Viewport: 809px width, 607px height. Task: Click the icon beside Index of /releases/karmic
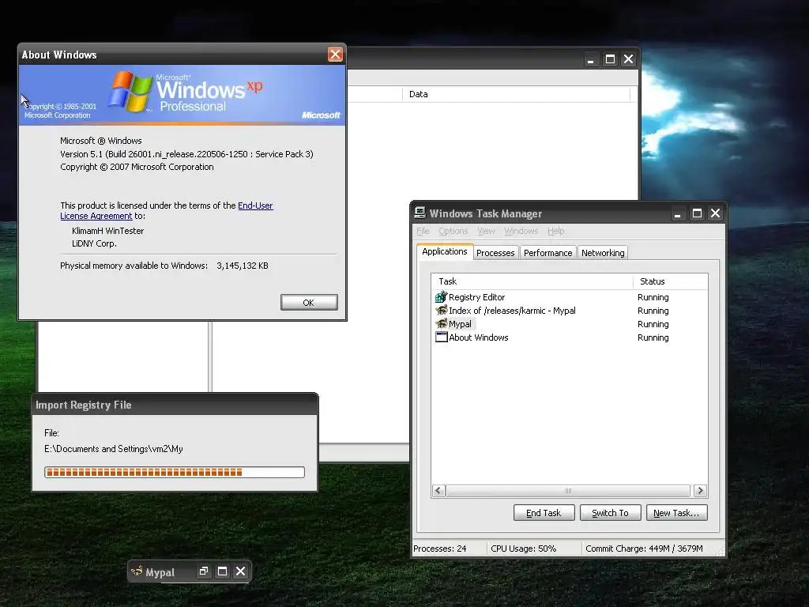point(441,310)
